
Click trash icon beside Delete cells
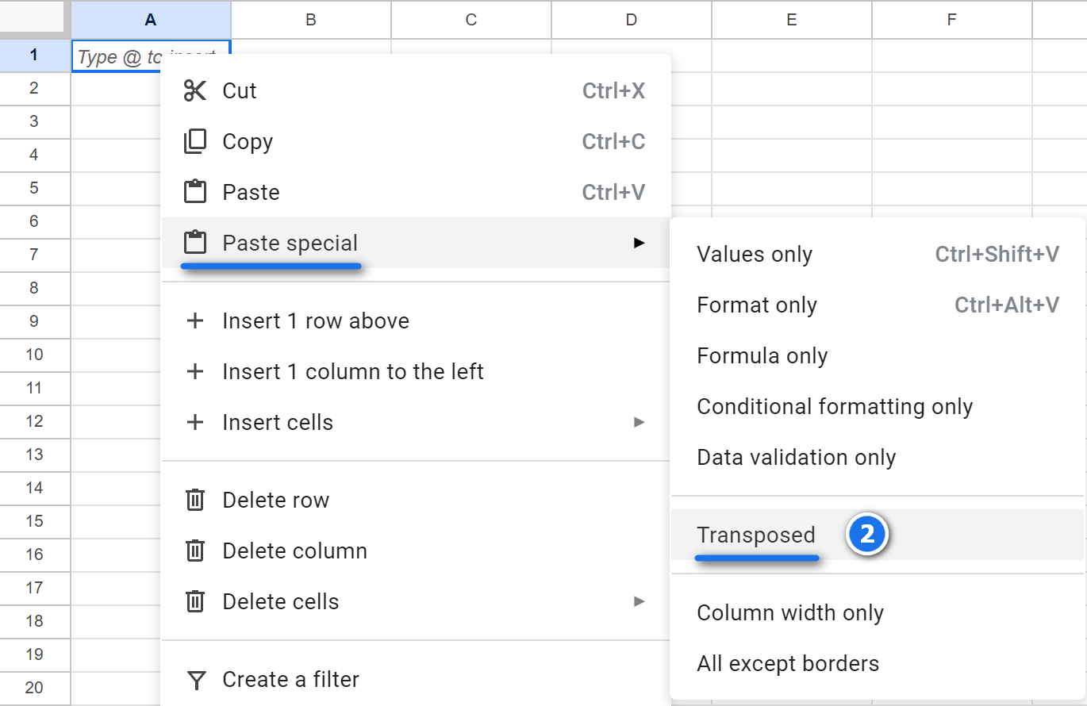click(194, 601)
